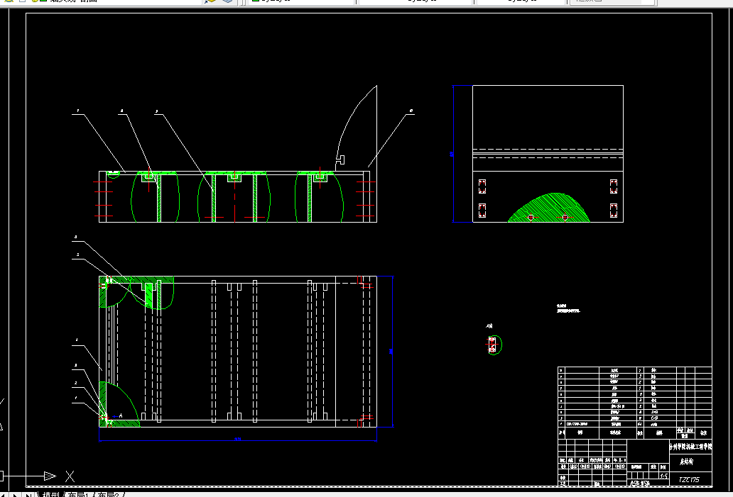The image size is (733, 497).
Task: Click the last-tab scroll arrow beside 模型
Action: coord(29,495)
